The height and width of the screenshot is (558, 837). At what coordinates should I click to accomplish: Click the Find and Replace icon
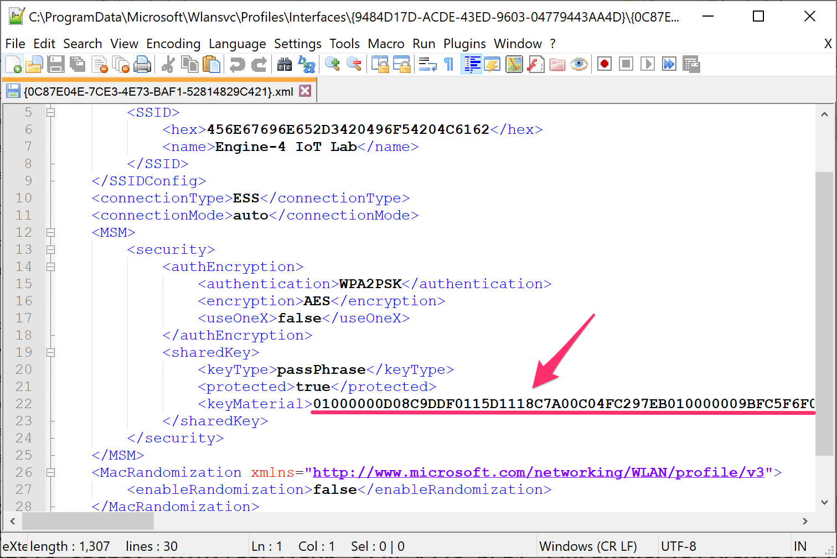click(x=306, y=65)
